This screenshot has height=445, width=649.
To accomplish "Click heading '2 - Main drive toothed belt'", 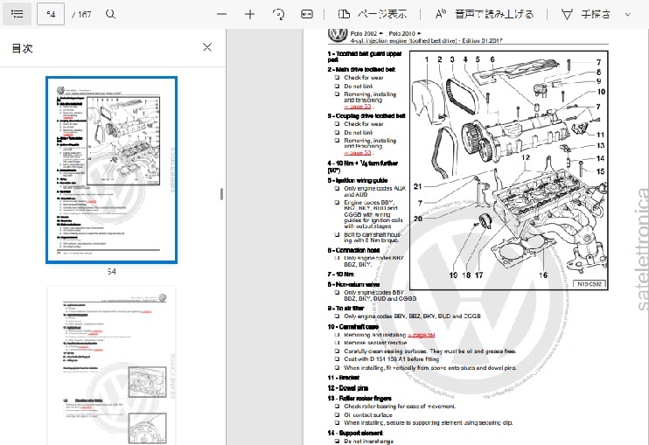I will (x=361, y=69).
